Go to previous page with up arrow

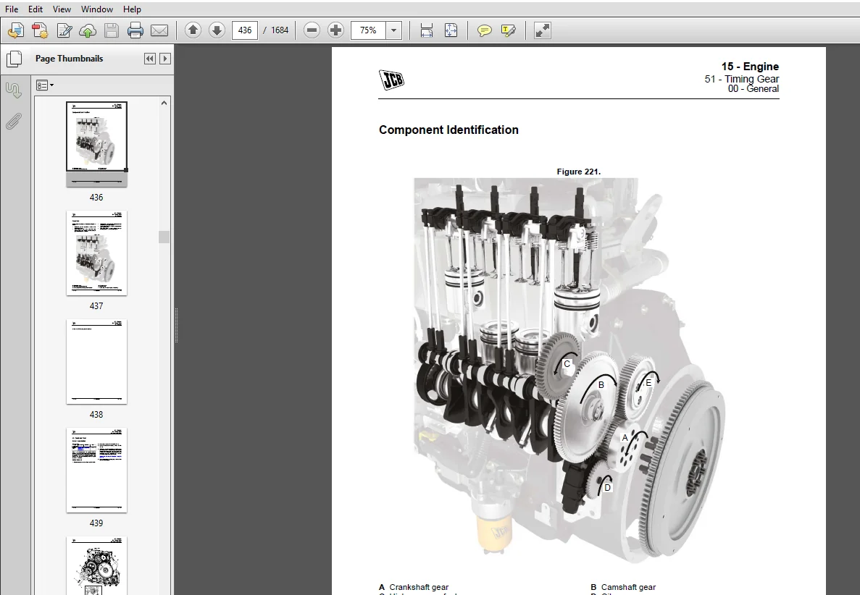(x=193, y=30)
